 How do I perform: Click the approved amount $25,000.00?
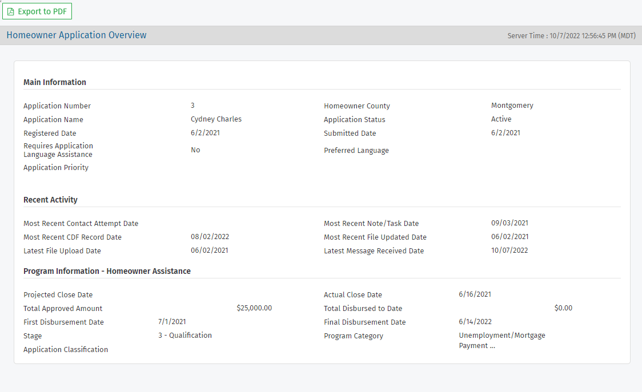pyautogui.click(x=254, y=308)
